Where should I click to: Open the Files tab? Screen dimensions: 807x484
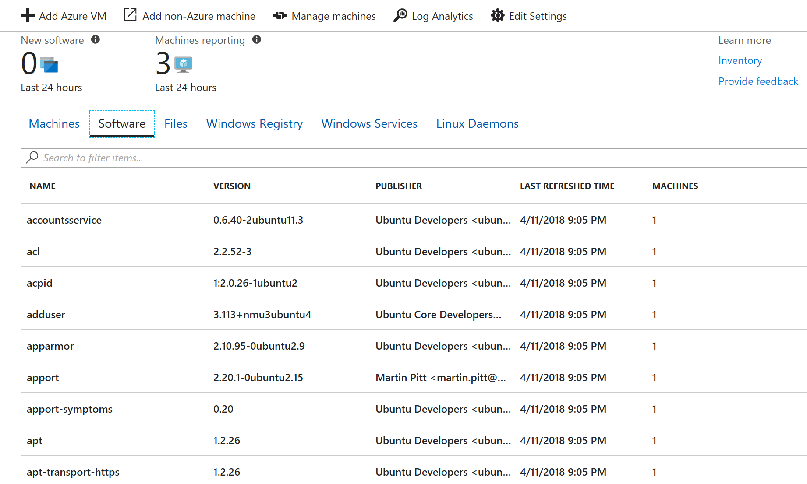pyautogui.click(x=176, y=123)
